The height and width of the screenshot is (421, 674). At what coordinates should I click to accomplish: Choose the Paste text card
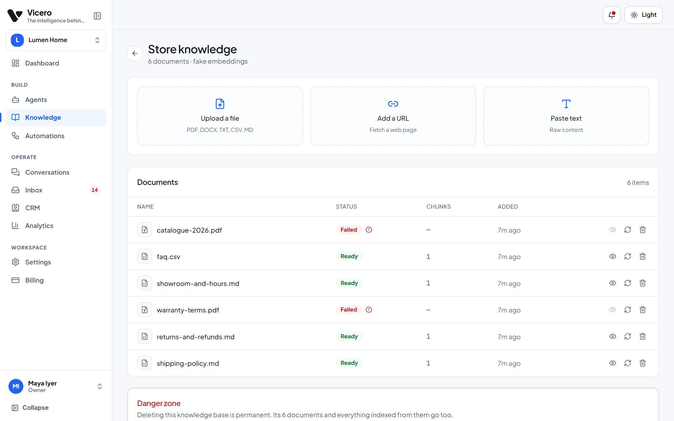(566, 116)
